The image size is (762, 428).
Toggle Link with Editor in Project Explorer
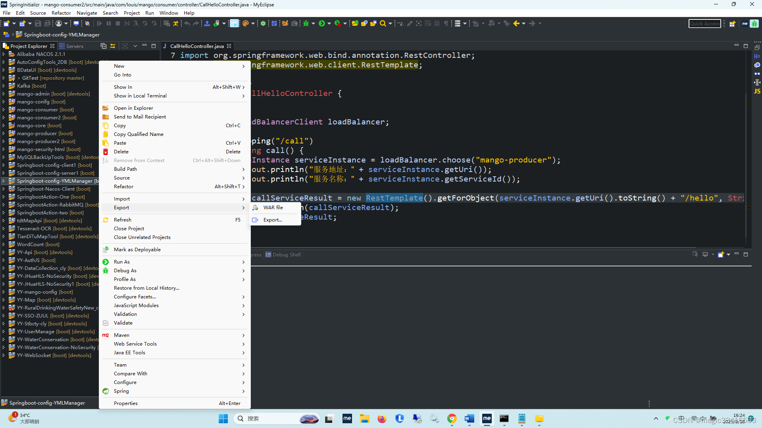click(113, 46)
